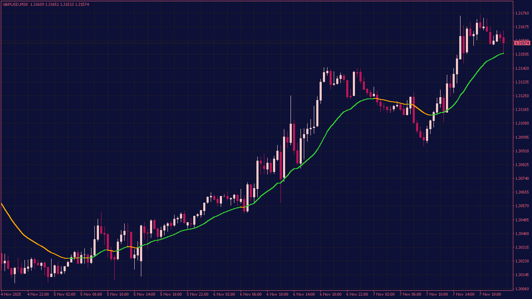This screenshot has width=532, height=299.
Task: Click the 6 Nov 10:00 time label
Action: tap(277, 294)
